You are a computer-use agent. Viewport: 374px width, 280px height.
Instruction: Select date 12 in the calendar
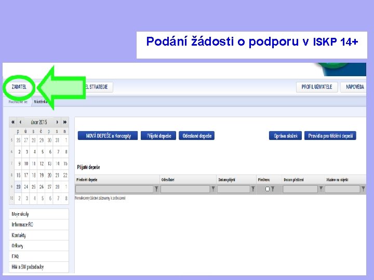[42, 163]
